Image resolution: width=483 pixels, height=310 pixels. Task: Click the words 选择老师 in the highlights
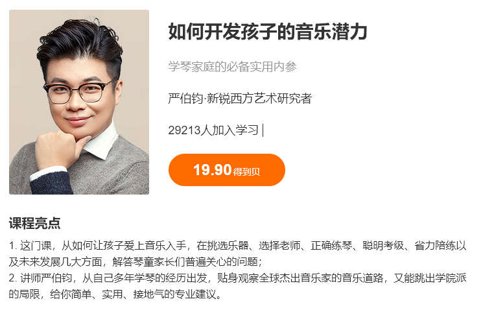(279, 246)
